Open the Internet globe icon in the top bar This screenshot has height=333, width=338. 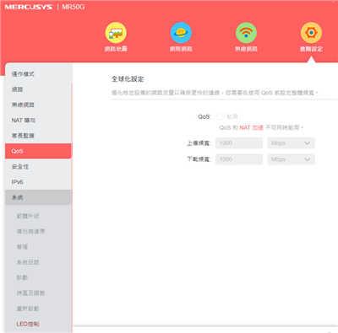181,33
